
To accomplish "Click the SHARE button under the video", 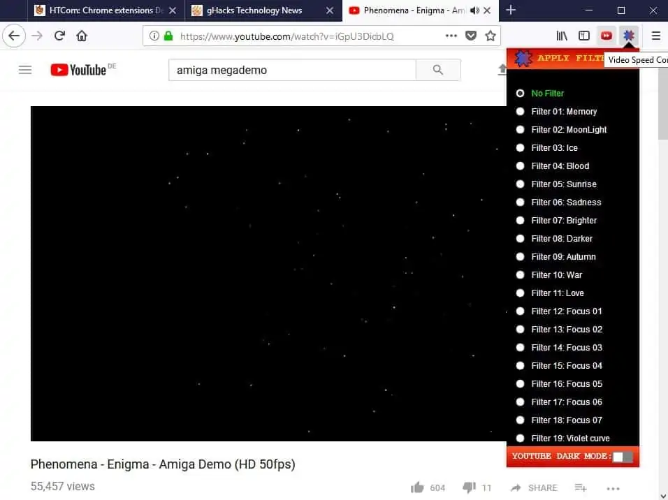I will [534, 487].
